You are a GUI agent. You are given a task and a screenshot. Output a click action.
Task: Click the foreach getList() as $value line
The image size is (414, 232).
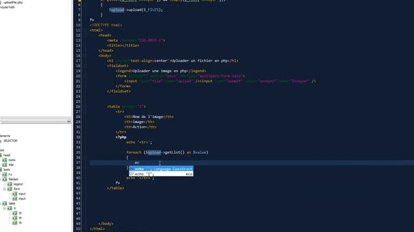click(167, 152)
